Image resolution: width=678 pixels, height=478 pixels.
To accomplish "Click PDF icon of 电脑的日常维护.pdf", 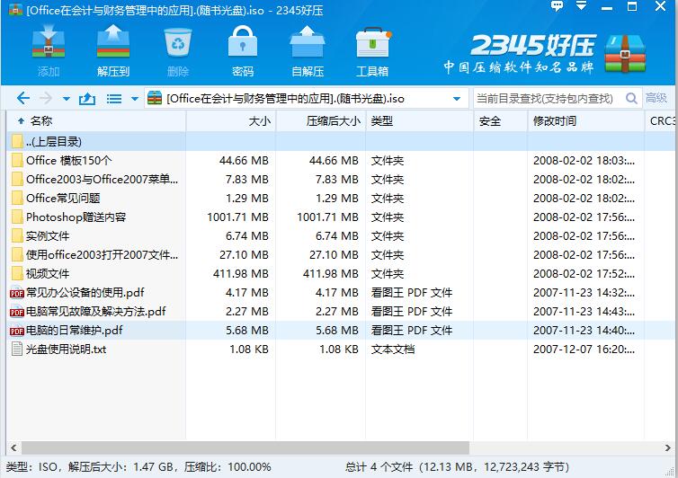I will pos(17,331).
